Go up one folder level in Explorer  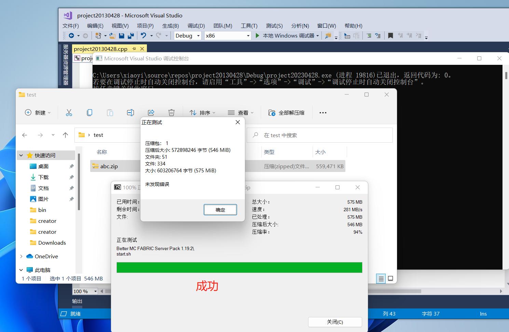click(x=66, y=135)
